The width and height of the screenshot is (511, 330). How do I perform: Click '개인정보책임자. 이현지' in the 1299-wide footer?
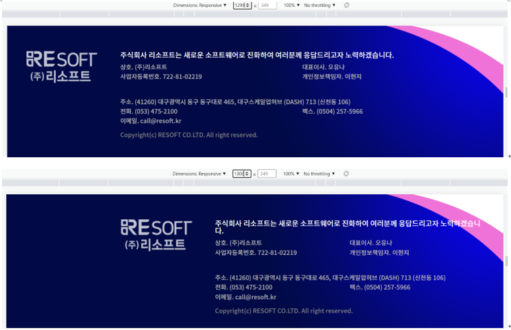tap(331, 77)
